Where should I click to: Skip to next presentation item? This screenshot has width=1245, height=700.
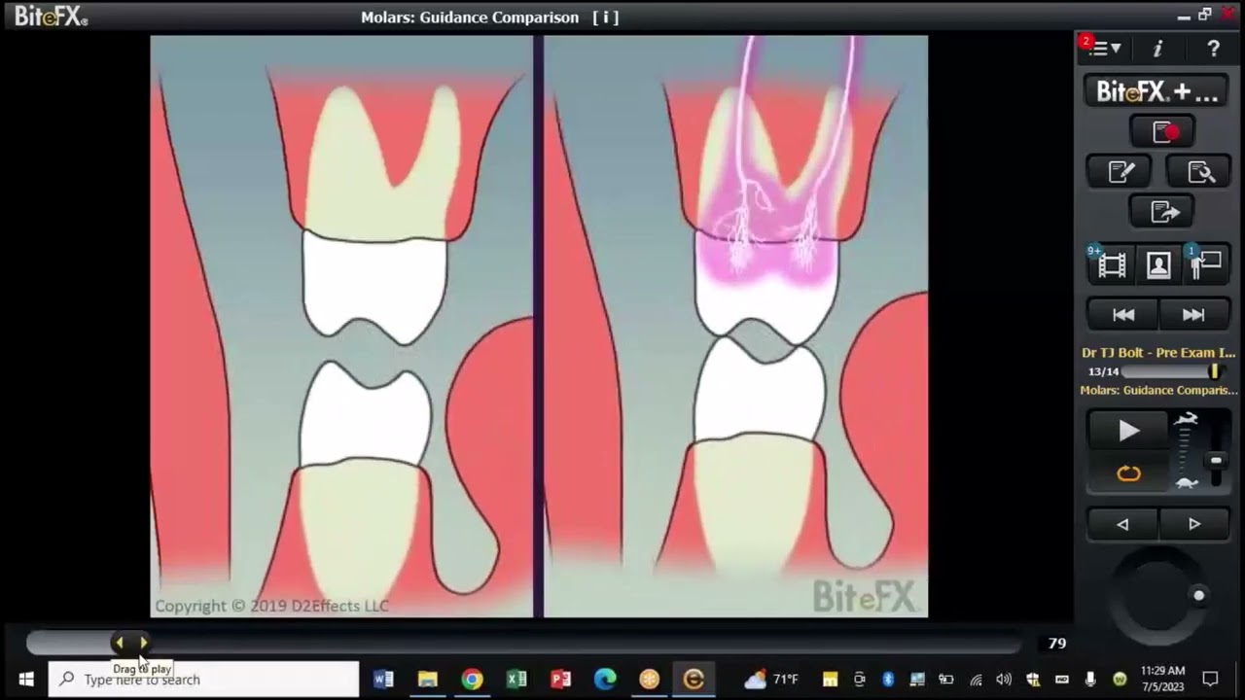coord(1193,315)
